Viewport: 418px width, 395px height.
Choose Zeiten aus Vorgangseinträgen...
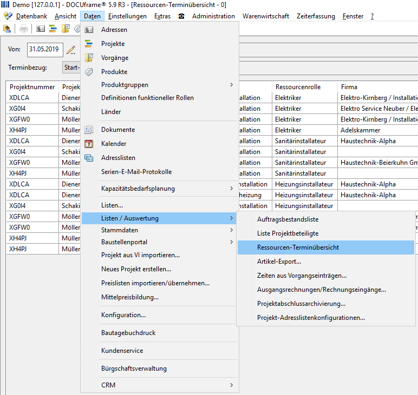[326, 276]
